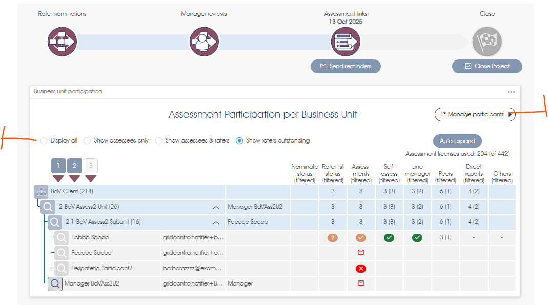Expand tree to level 2 button
Image resolution: width=548 pixels, height=305 pixels.
click(74, 166)
